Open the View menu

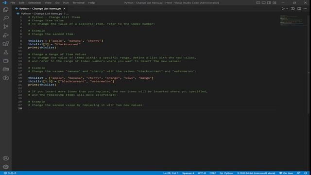pos(48,3)
